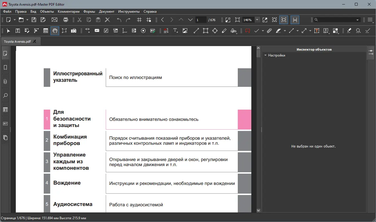This screenshot has height=222, width=376.
Task: Select the Hand tool
Action: [x=55, y=31]
